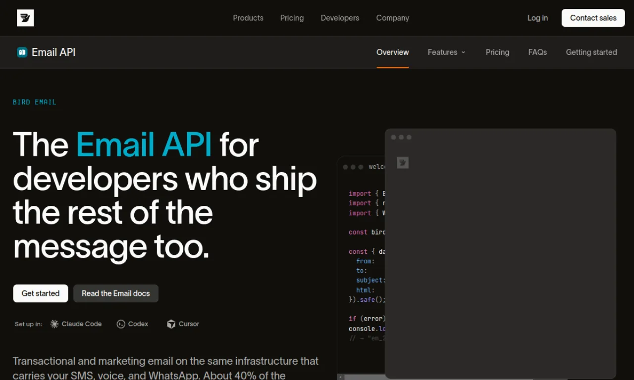634x380 pixels.
Task: Click the Contact sales button
Action: coord(593,18)
